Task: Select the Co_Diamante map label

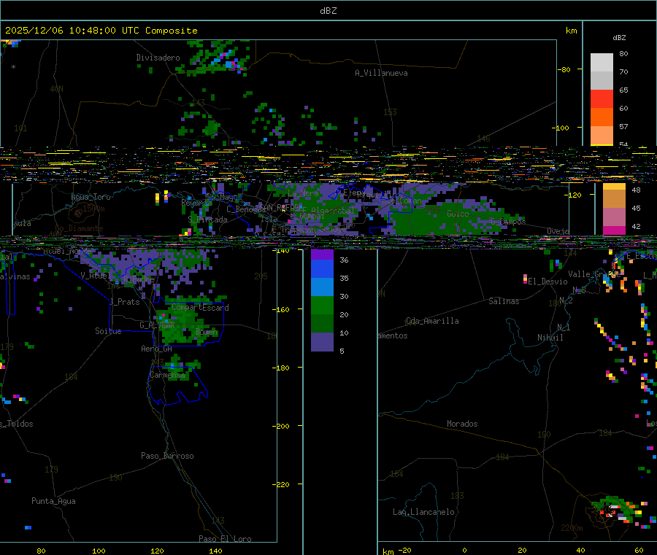Action: [x=79, y=228]
